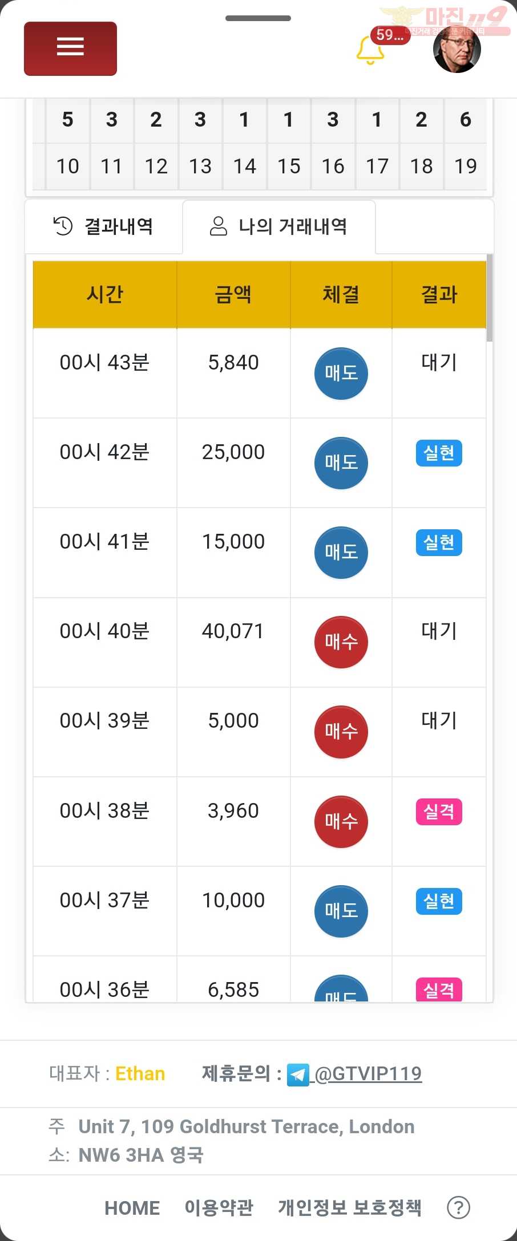Open the @GTVIP119 Telegram link
Image resolution: width=517 pixels, height=1241 pixels.
368,1074
